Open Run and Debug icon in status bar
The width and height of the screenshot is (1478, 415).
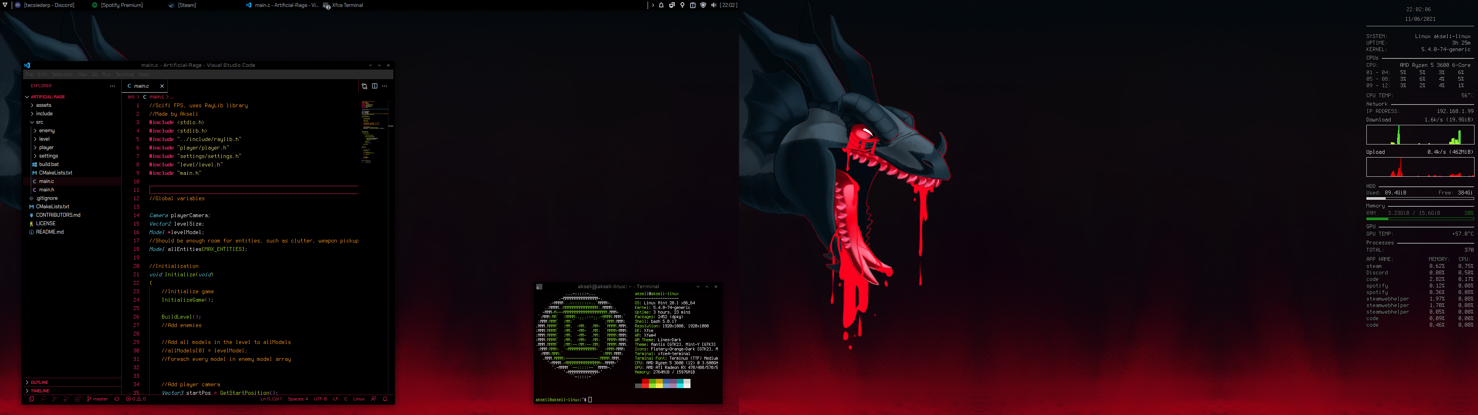click(x=66, y=399)
